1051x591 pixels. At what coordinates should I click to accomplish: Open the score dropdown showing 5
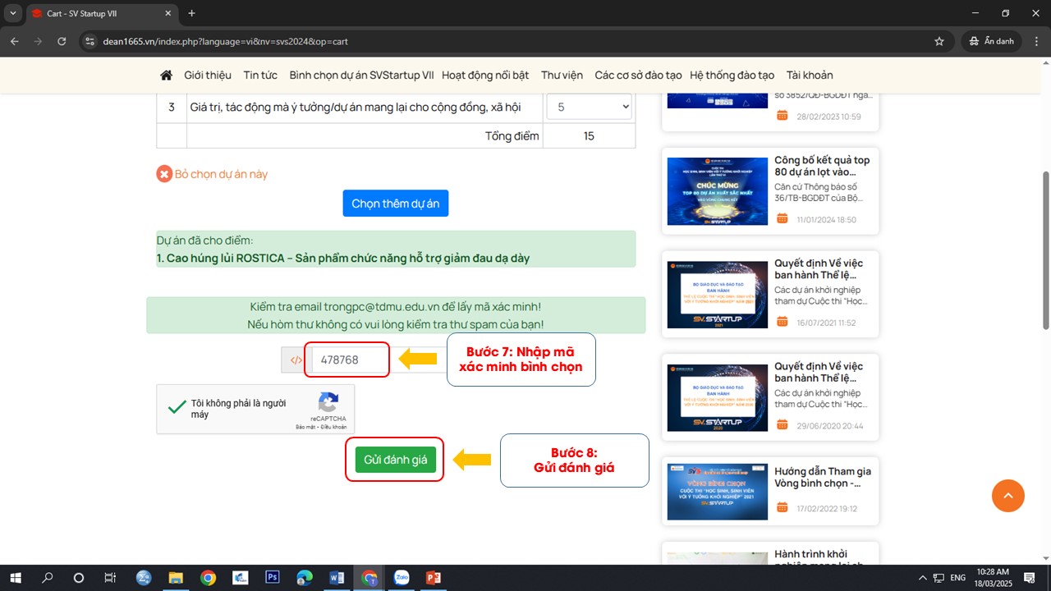(589, 107)
